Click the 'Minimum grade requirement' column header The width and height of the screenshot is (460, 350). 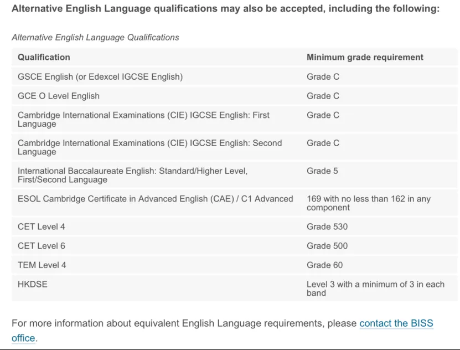[365, 57]
